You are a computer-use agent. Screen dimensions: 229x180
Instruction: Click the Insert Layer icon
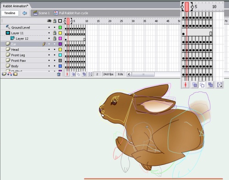click(x=4, y=74)
